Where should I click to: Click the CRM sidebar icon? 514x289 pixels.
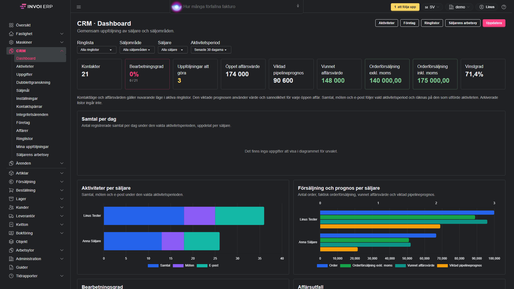click(11, 51)
